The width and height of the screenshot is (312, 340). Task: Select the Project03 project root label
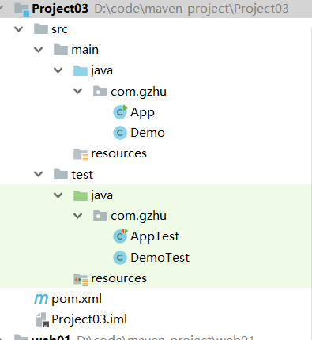pyautogui.click(x=60, y=9)
